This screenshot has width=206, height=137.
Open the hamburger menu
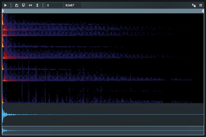tap(201, 5)
